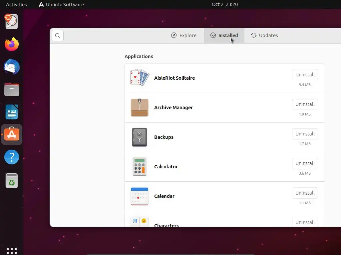Select the Calendar name label
Image resolution: width=341 pixels, height=255 pixels.
point(164,196)
